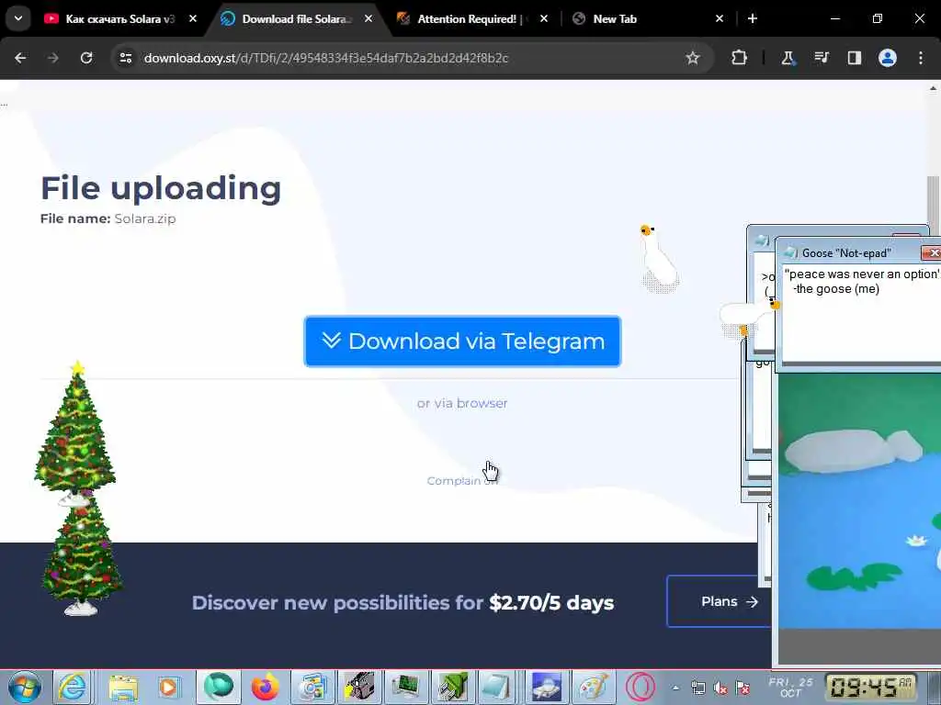Bookmark this page with the star
The width and height of the screenshot is (941, 705).
tap(693, 58)
